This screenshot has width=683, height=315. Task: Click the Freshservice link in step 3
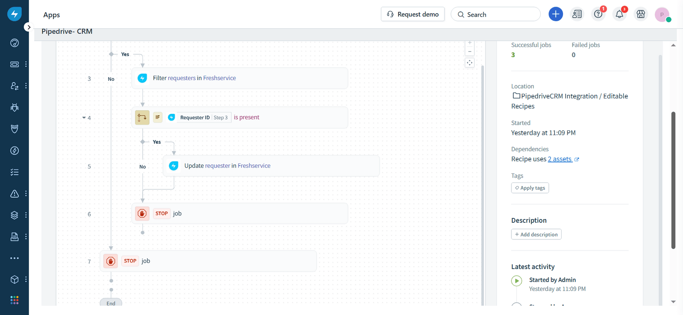[219, 78]
